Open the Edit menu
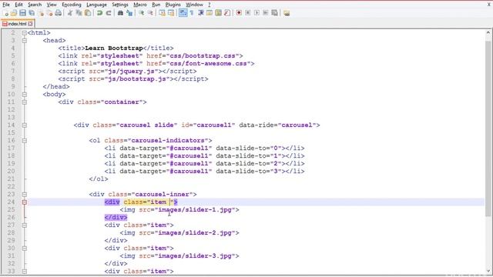The height and width of the screenshot is (277, 493). pyautogui.click(x=18, y=5)
